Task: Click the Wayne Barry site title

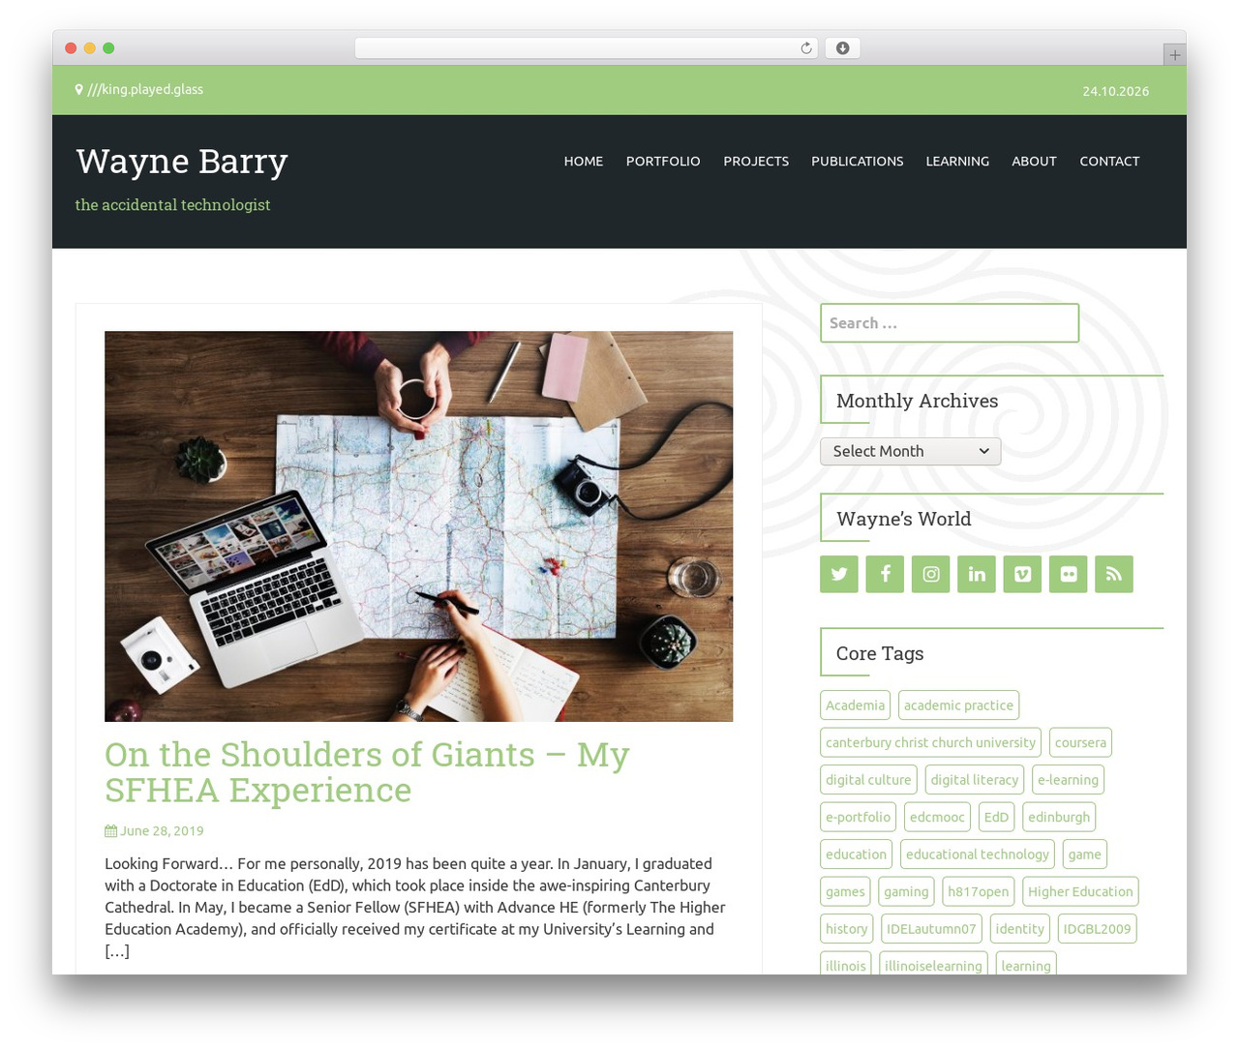Action: pyautogui.click(x=182, y=161)
